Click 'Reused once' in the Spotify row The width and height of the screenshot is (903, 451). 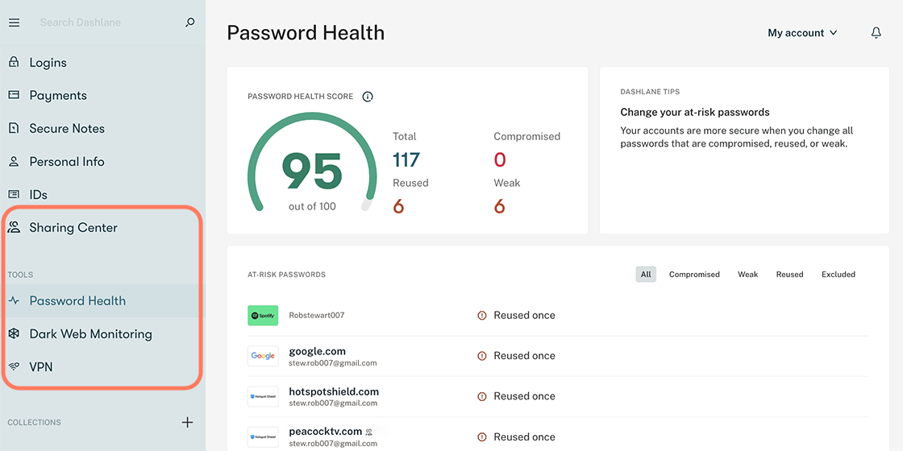[x=524, y=315]
